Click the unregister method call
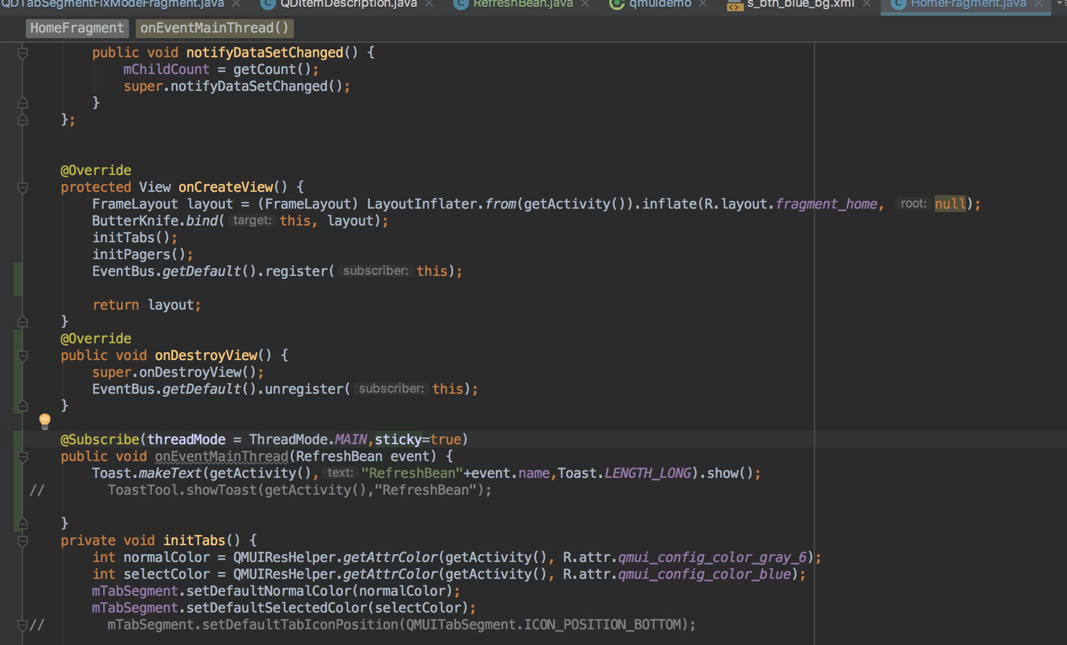Screen dimensions: 1067x645 click(x=303, y=389)
